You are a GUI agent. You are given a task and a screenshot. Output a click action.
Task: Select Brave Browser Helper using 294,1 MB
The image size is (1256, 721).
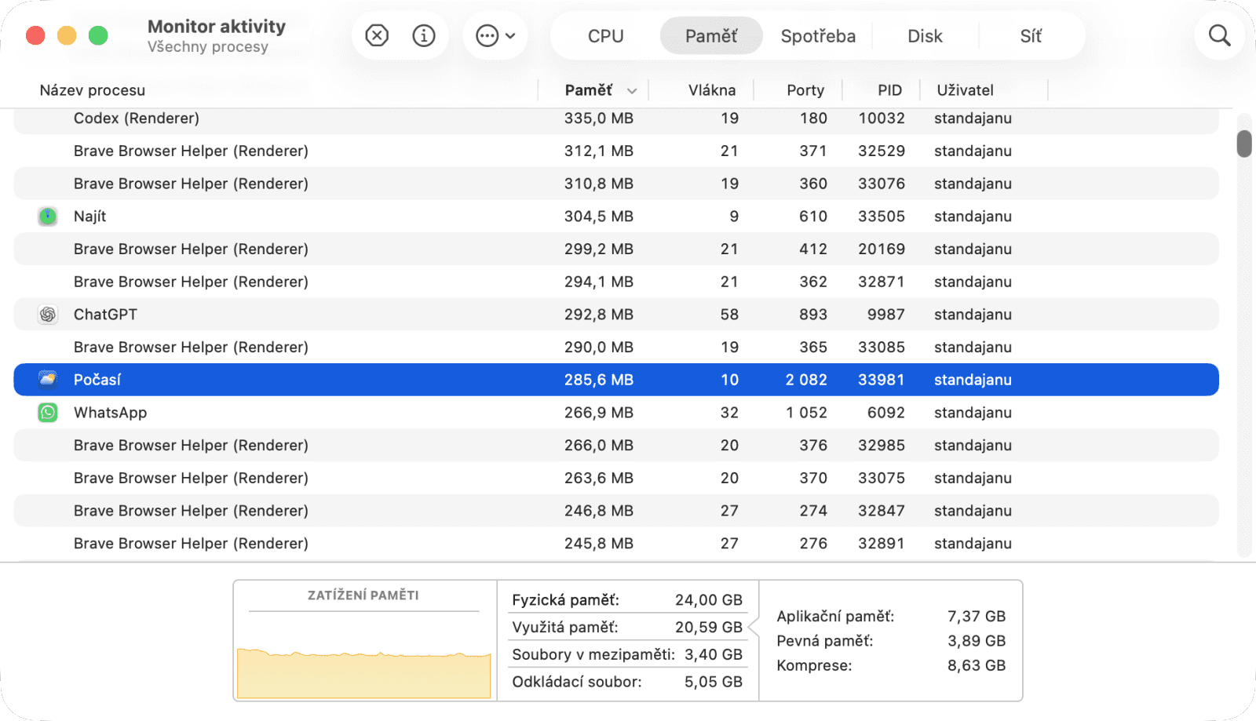click(616, 282)
